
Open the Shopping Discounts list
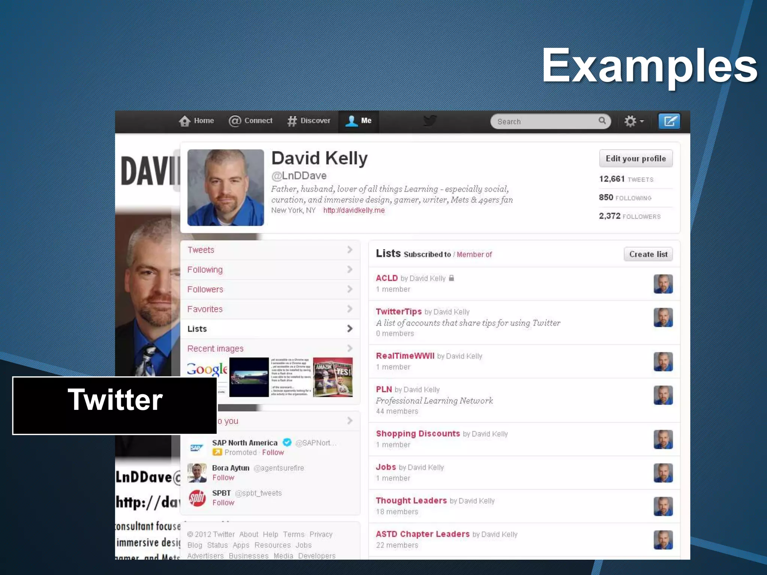coord(418,433)
